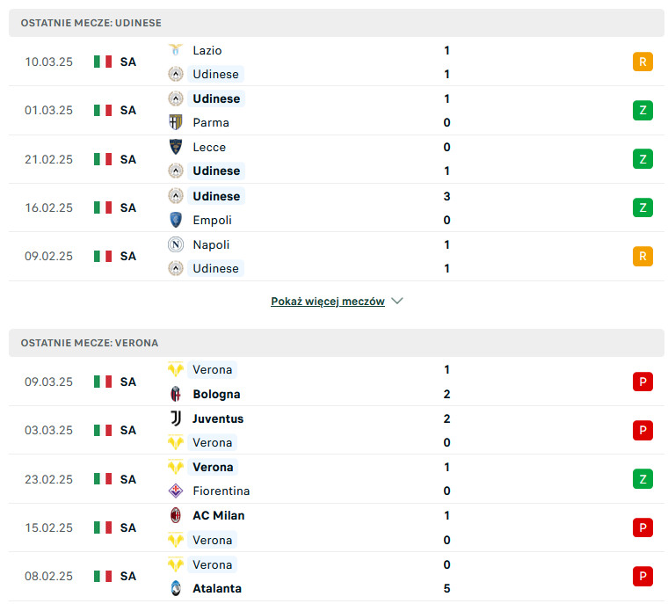Click the Bologna club crest icon

(x=176, y=394)
